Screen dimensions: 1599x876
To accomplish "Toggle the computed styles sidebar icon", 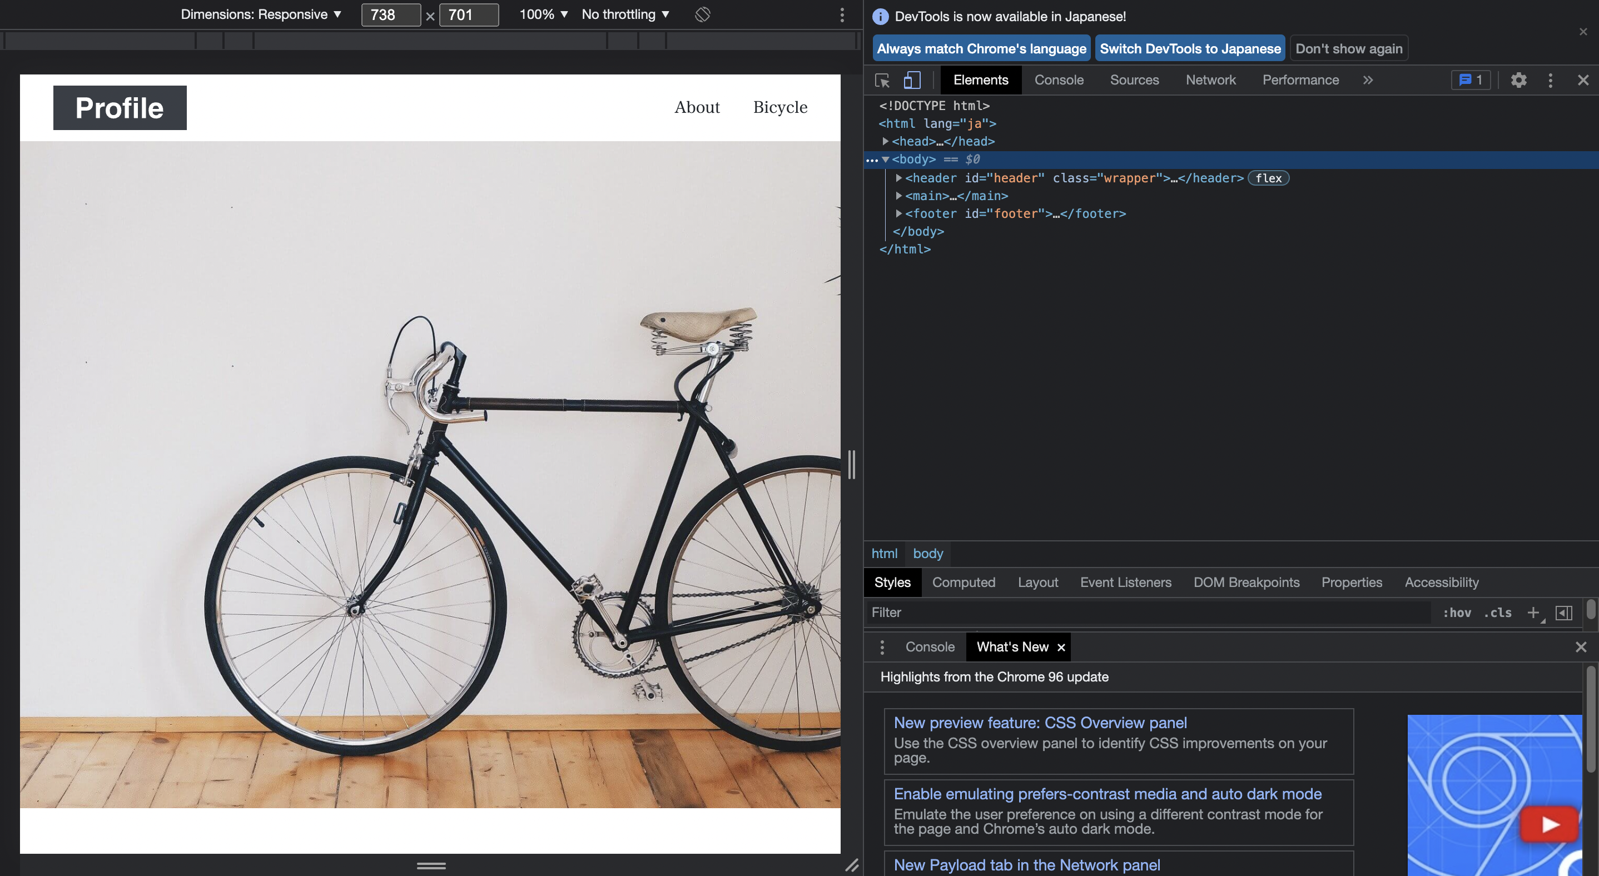I will click(x=1563, y=613).
